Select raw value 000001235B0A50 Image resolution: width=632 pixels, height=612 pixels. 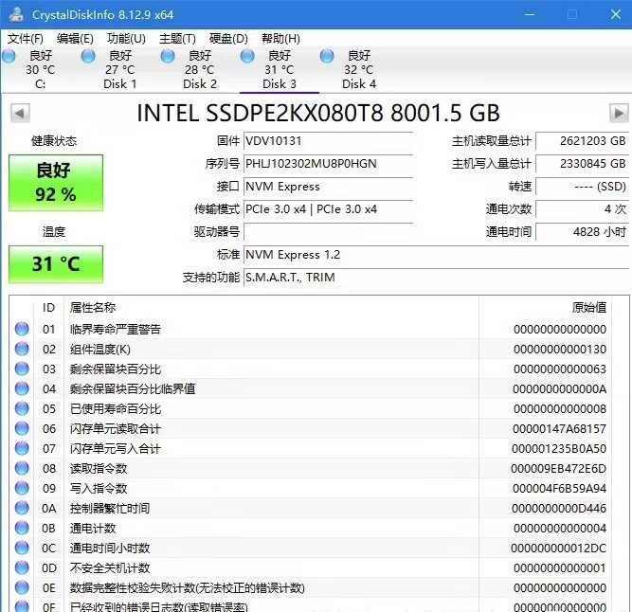point(559,448)
